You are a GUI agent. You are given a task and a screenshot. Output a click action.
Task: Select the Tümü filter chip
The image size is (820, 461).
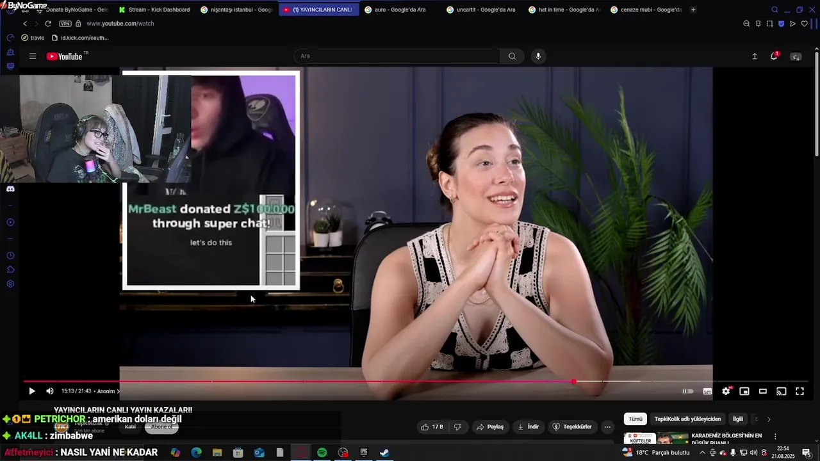(635, 419)
